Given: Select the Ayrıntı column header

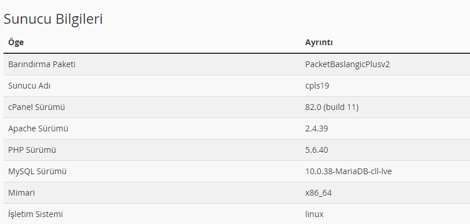Looking at the screenshot, I should pos(319,42).
